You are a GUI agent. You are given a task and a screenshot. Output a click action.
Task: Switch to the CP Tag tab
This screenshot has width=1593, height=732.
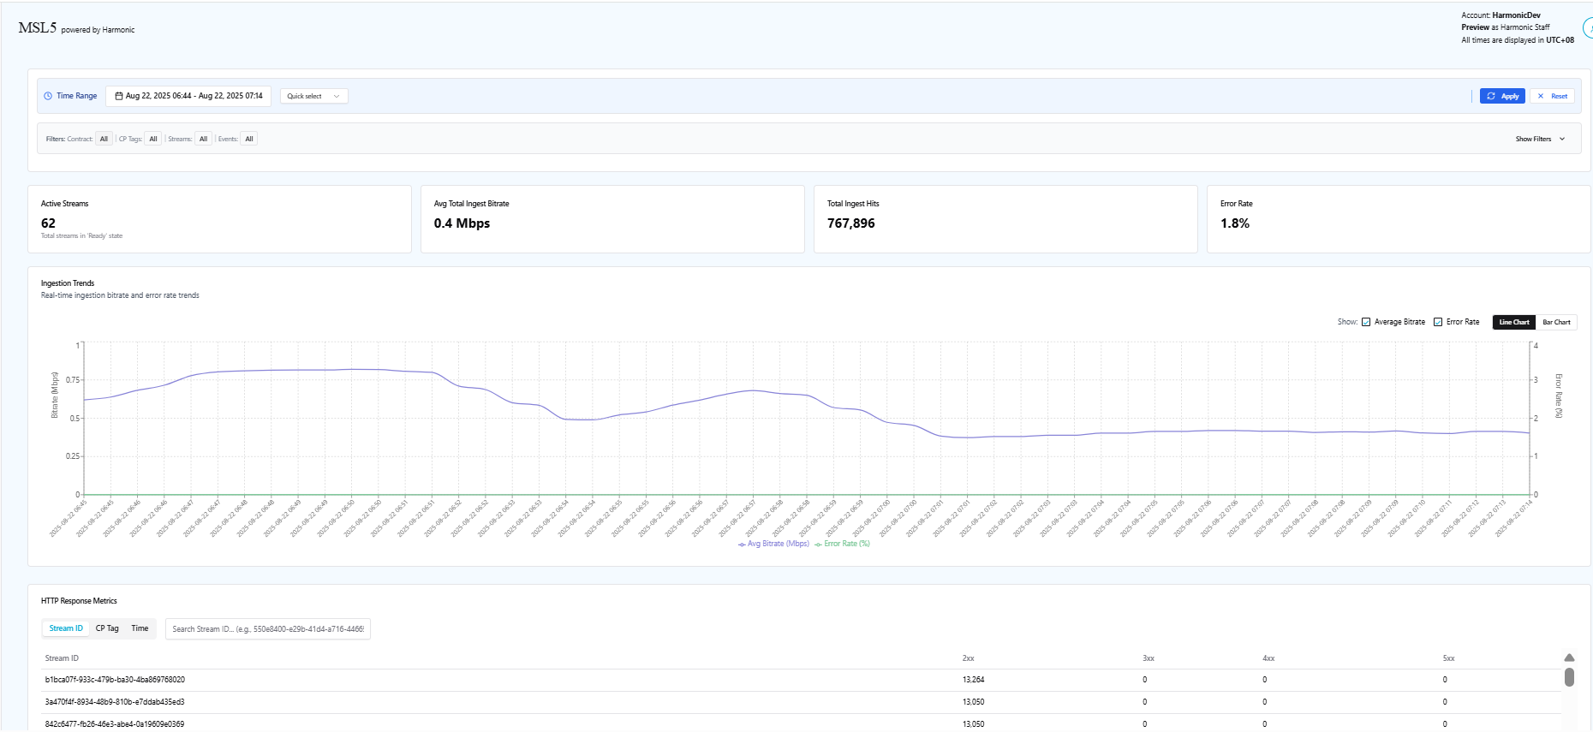point(107,628)
